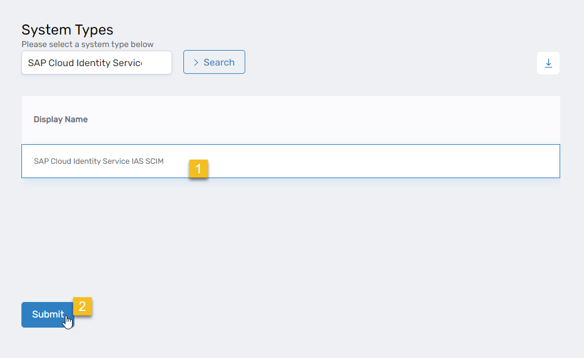This screenshot has height=358, width=584.
Task: Click the 'SAP Cloud Identity Service IAS SCIM' text
Action: [99, 161]
